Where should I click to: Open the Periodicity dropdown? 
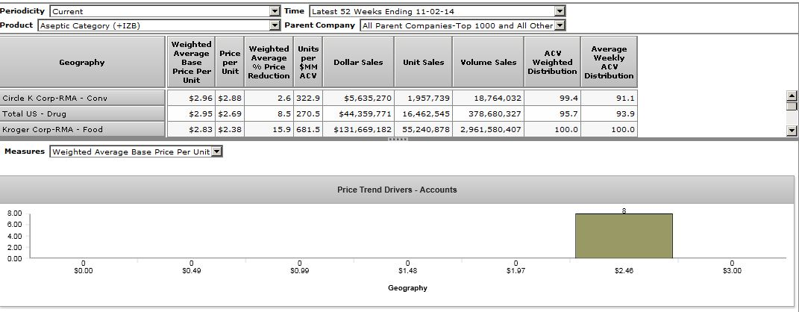pos(274,11)
